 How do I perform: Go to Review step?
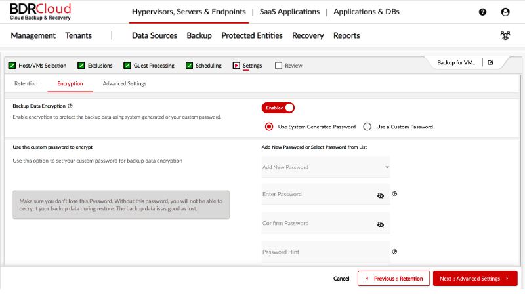point(288,66)
